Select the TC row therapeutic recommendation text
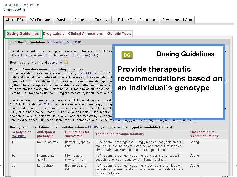Image resolution: width=237 pixels, height=177 pixels. coord(138,157)
